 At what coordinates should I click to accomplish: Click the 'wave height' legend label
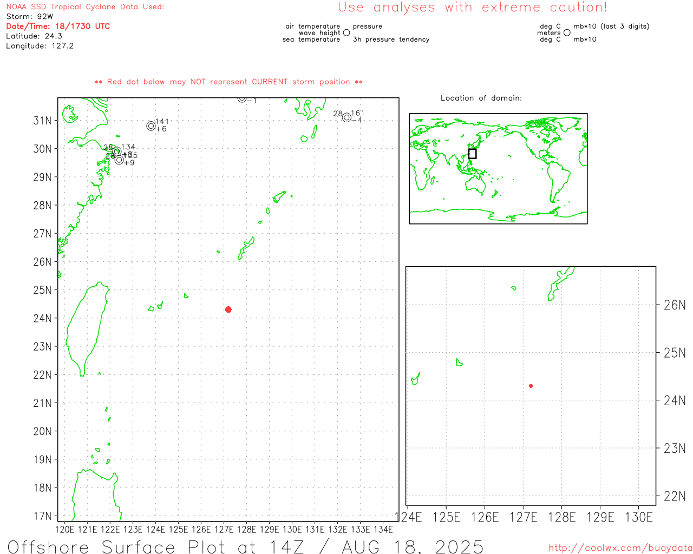click(319, 33)
